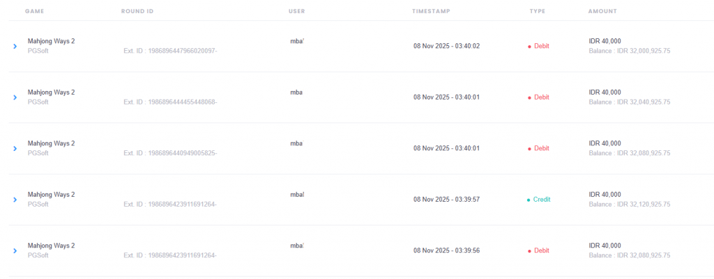Sort by the TIMESTAMP column header
This screenshot has width=714, height=279.
[431, 11]
